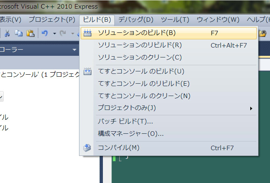Open the 表示(V) menu

tap(10, 20)
